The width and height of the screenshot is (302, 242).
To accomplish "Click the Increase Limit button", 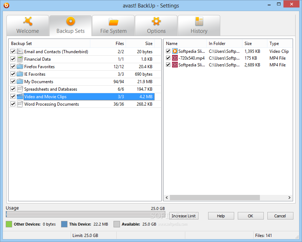I will click(x=183, y=216).
